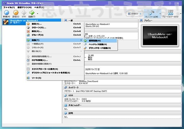The height and width of the screenshot is (129, 184).
Task: Choose Show Log (ログを参照) in context menu
Action: (x=55, y=60)
